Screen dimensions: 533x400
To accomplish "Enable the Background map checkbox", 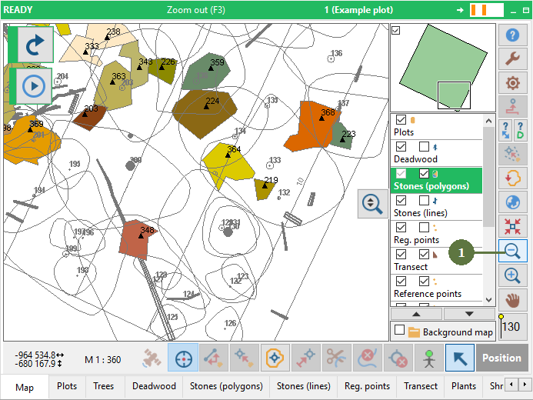I will tap(399, 330).
